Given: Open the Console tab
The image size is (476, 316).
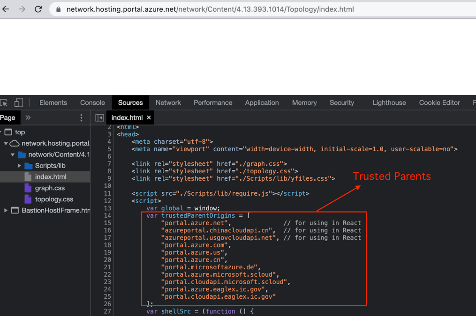Looking at the screenshot, I should 92,103.
